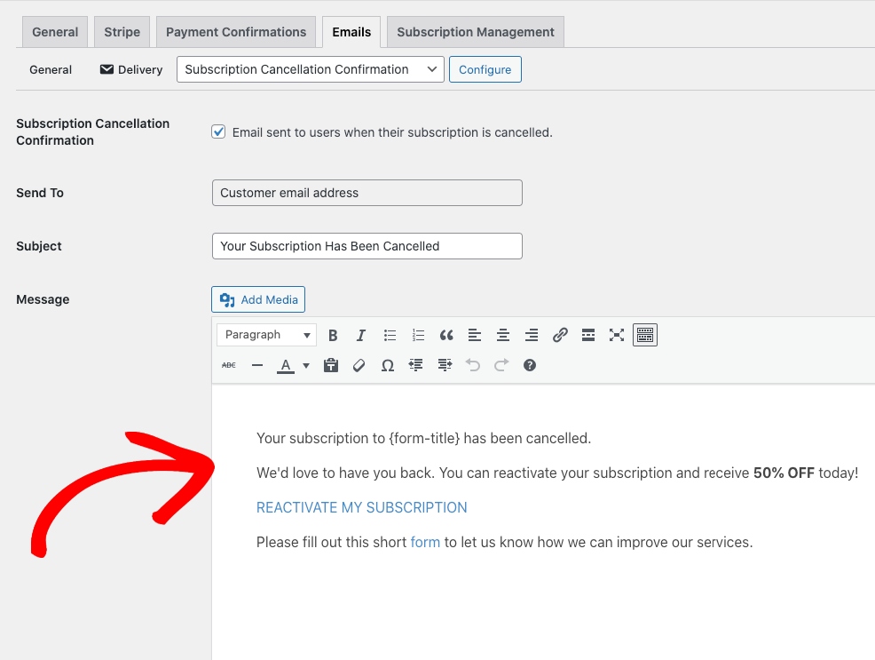Click into the Subject input field

(367, 246)
